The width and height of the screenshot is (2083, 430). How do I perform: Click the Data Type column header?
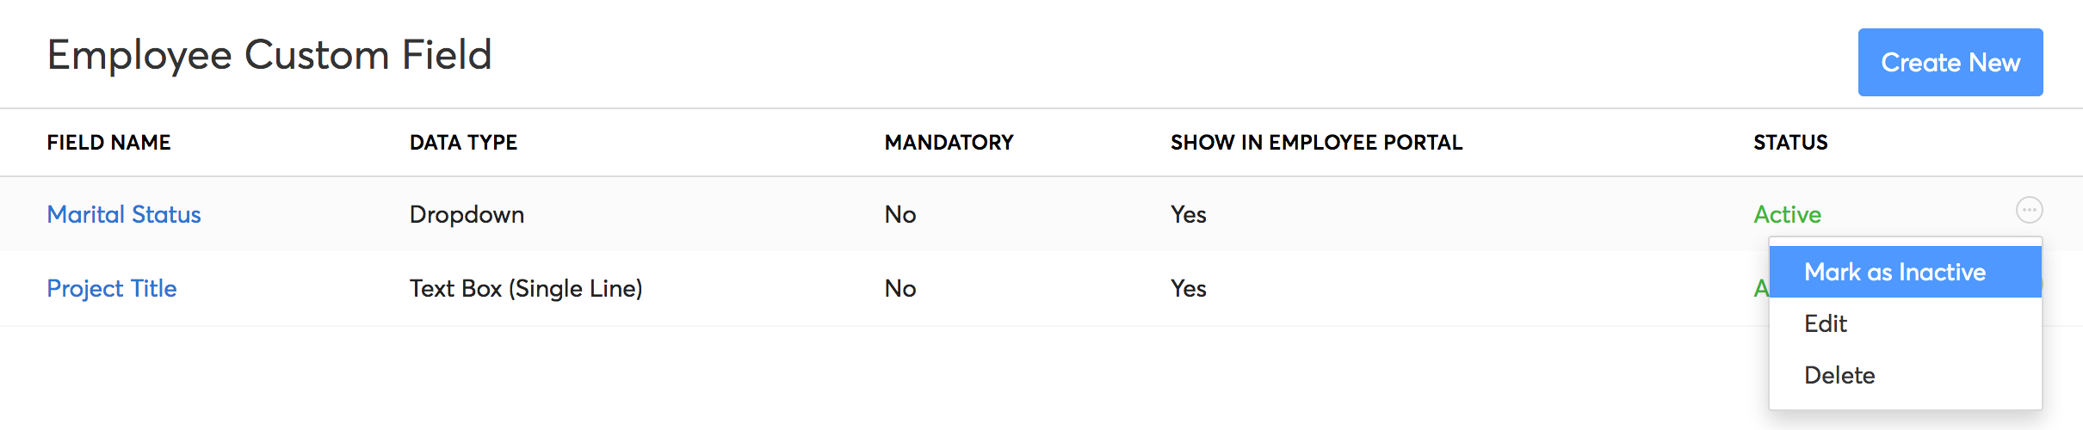[463, 143]
